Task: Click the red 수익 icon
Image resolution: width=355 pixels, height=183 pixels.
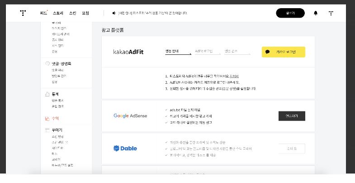Action: [47, 118]
